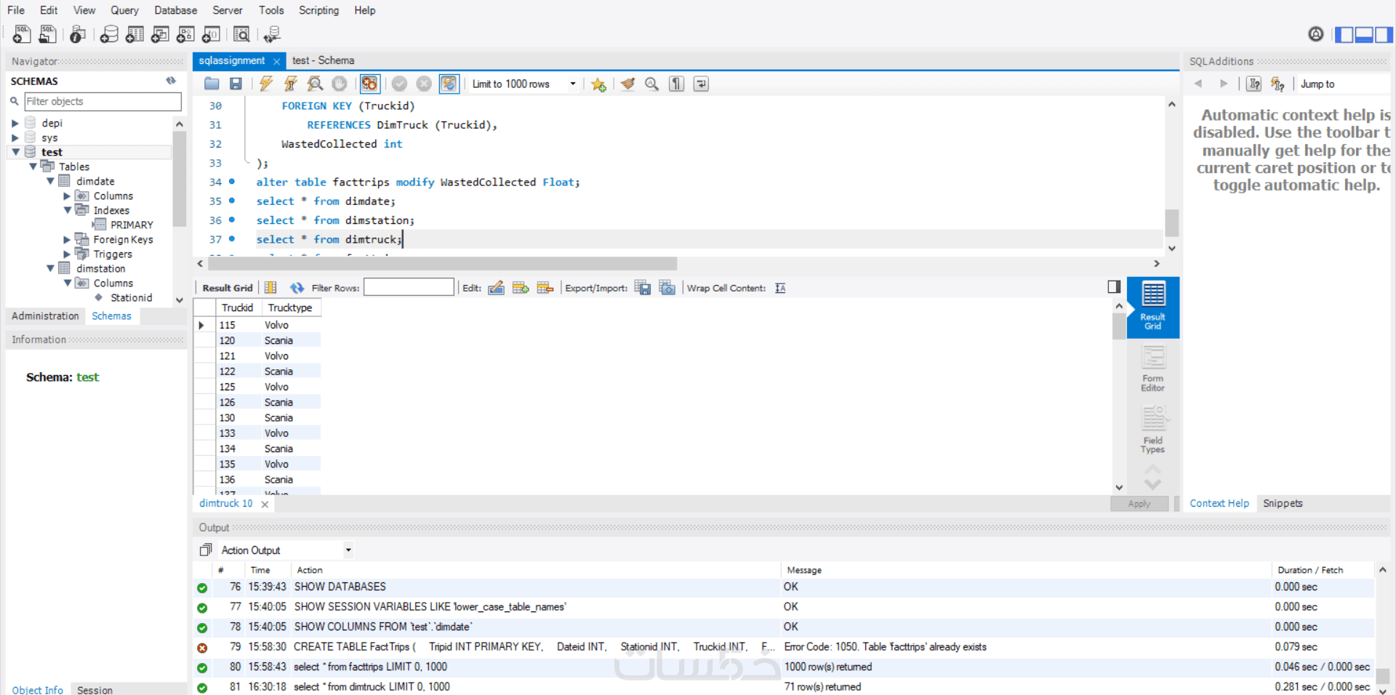The height and width of the screenshot is (695, 1396).
Task: Search table data across schemas
Action: 241,34
